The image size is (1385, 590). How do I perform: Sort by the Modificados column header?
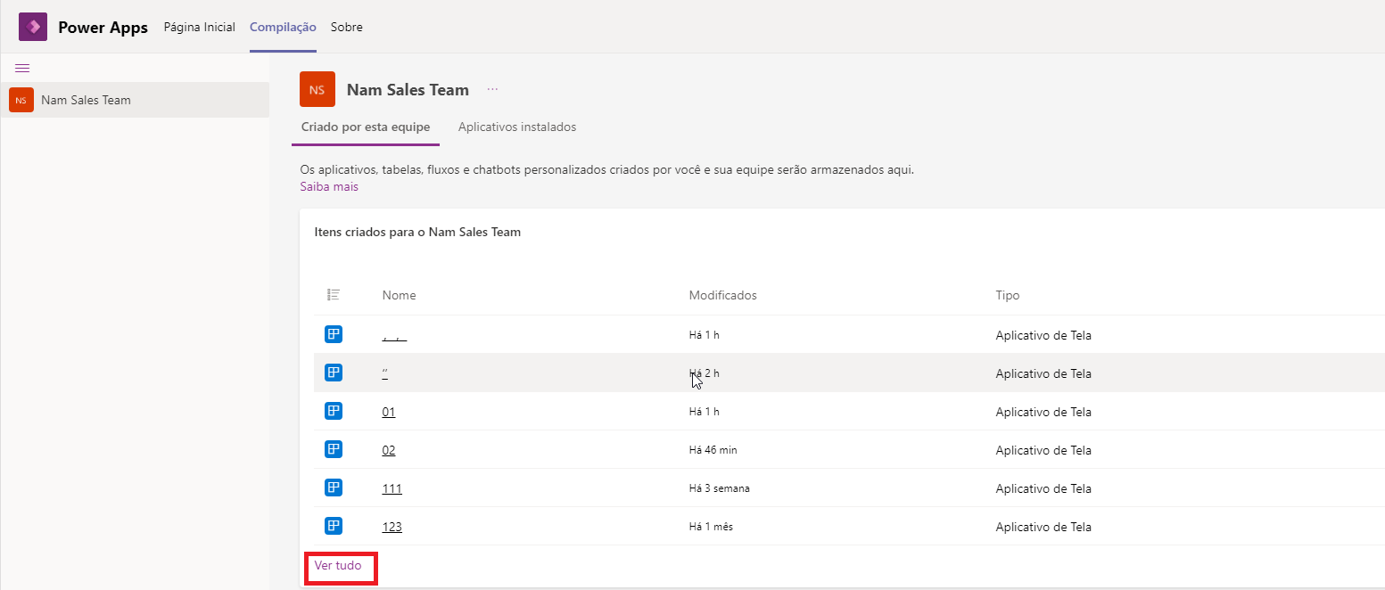click(722, 295)
